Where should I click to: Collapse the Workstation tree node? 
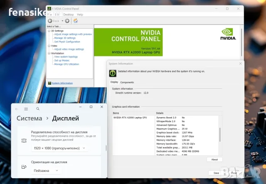(49, 53)
